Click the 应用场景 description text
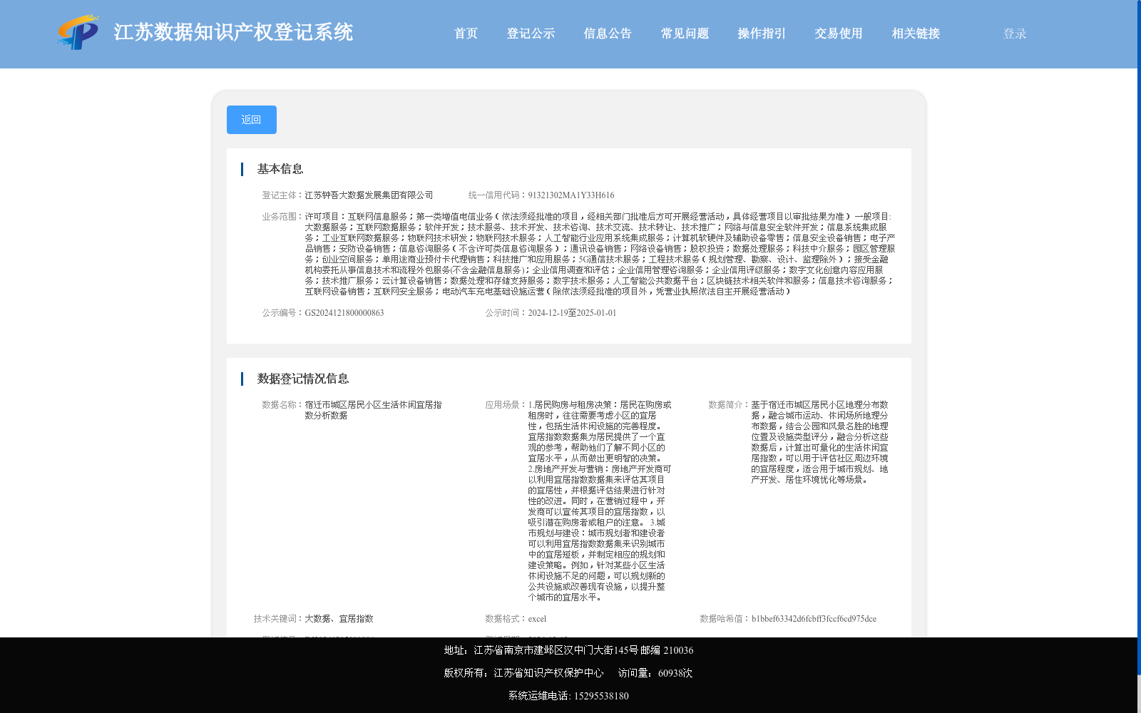The height and width of the screenshot is (713, 1141). point(599,501)
